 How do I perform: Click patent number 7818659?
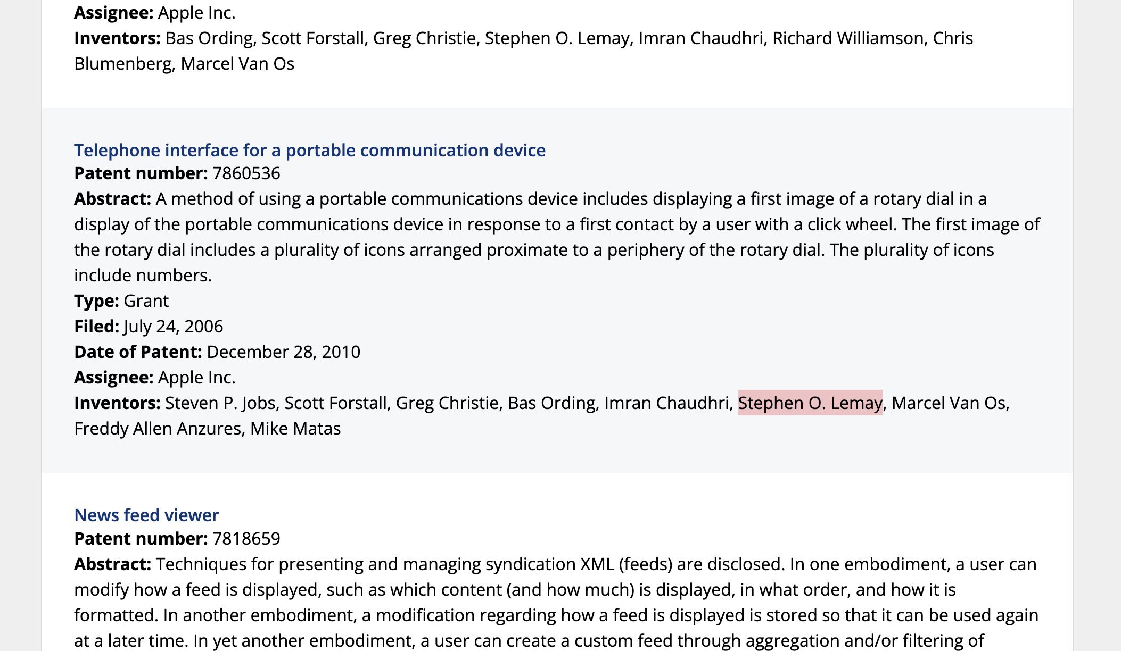tap(246, 539)
